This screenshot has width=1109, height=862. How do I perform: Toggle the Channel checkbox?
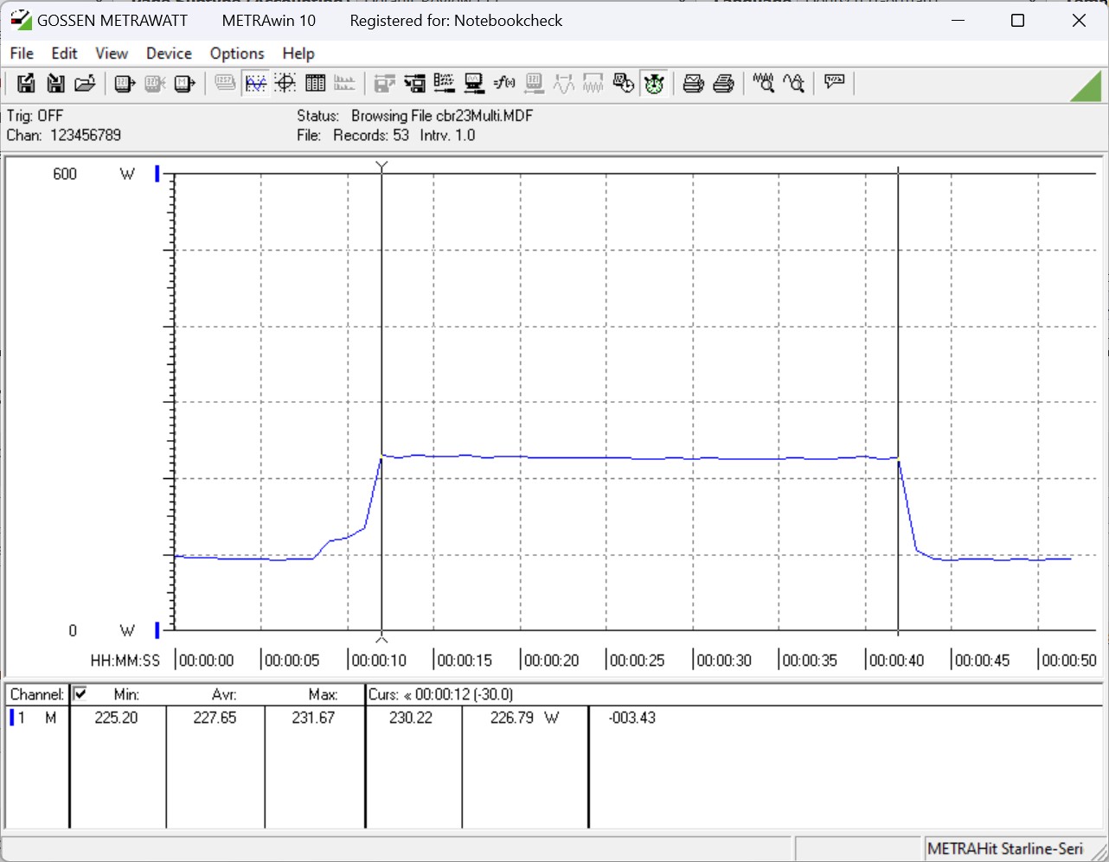click(x=80, y=693)
